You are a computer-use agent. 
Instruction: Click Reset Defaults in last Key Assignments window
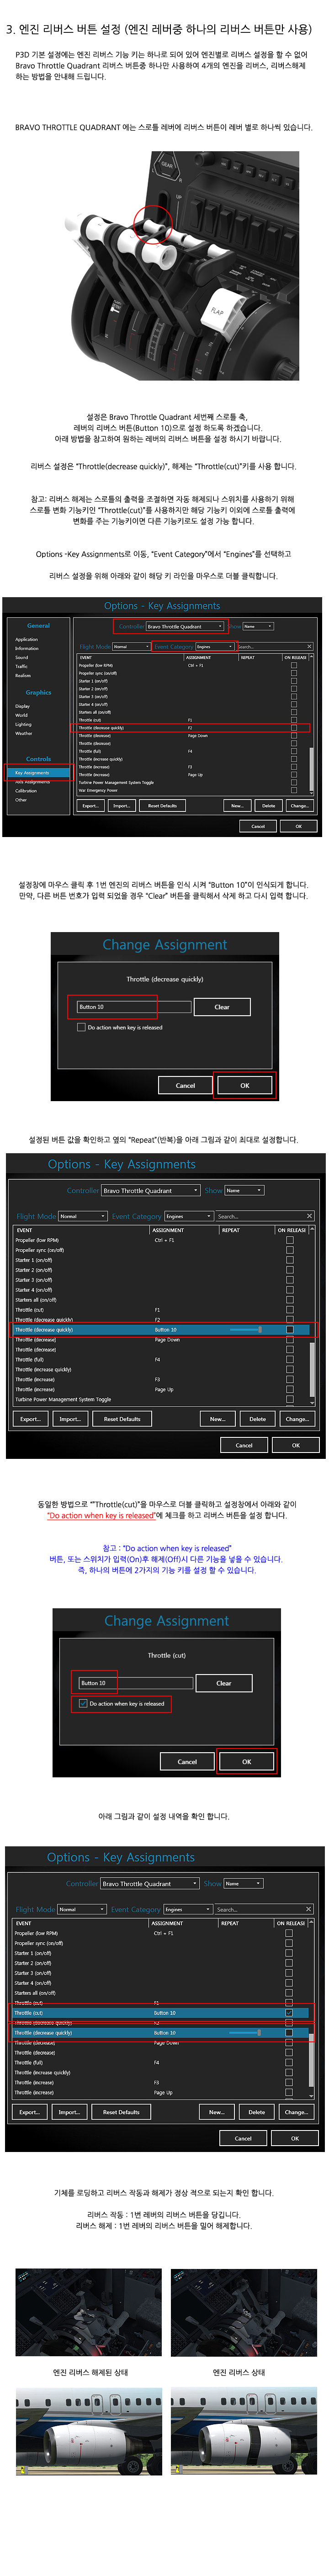tap(121, 2112)
